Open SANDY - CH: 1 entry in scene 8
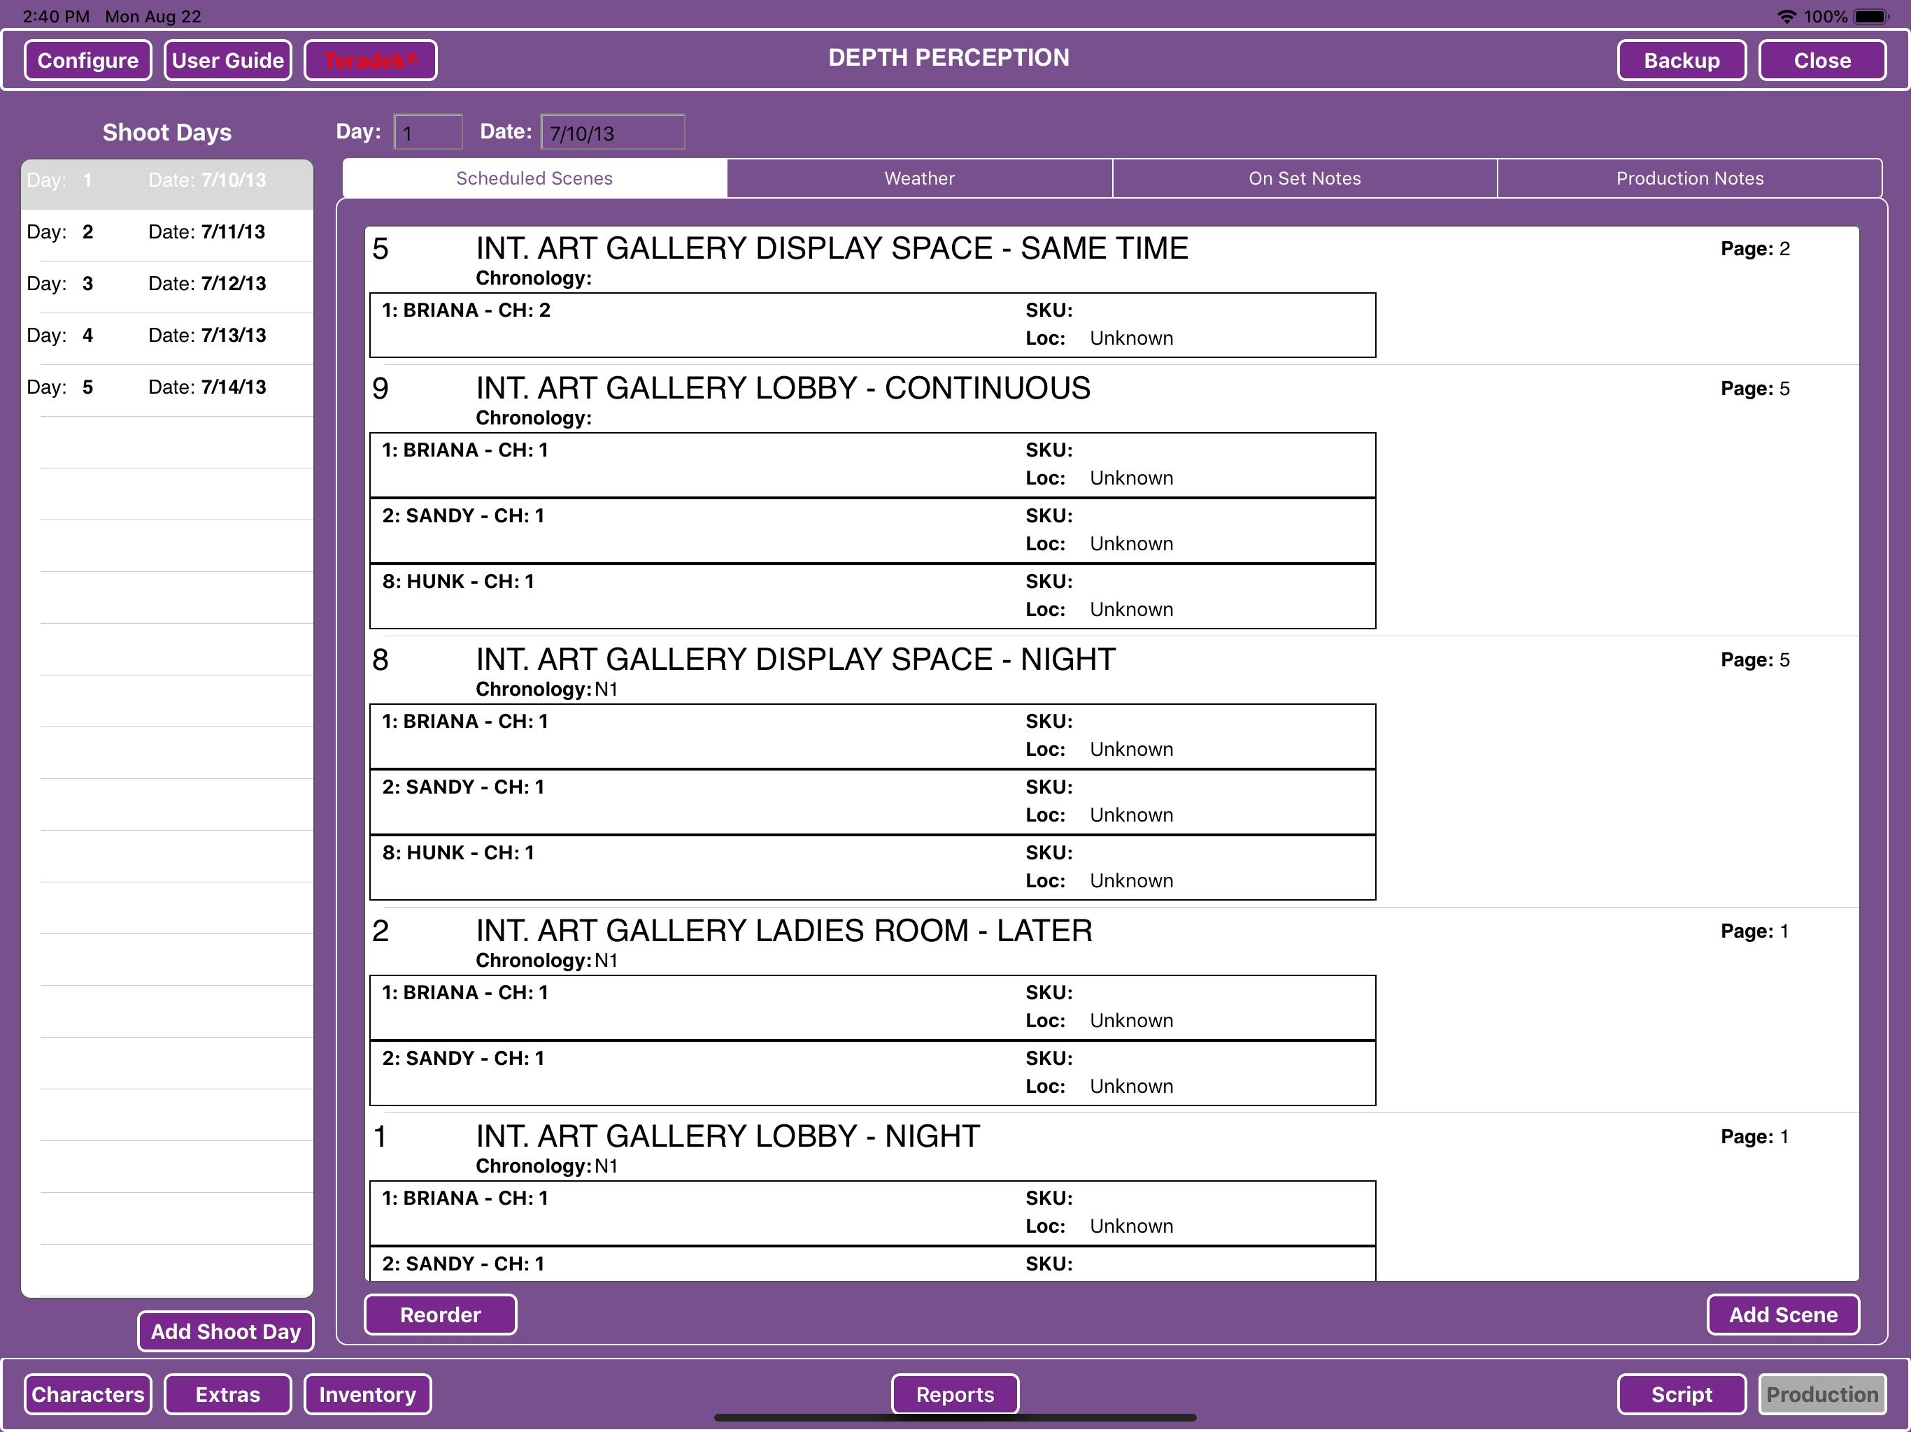This screenshot has width=1911, height=1432. tap(872, 803)
